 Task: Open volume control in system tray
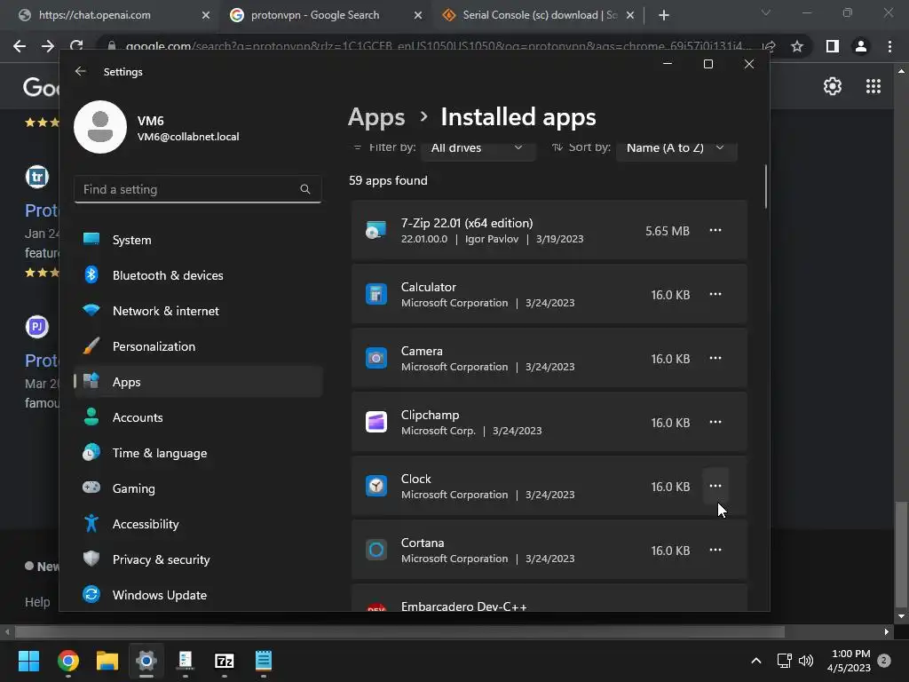point(806,661)
